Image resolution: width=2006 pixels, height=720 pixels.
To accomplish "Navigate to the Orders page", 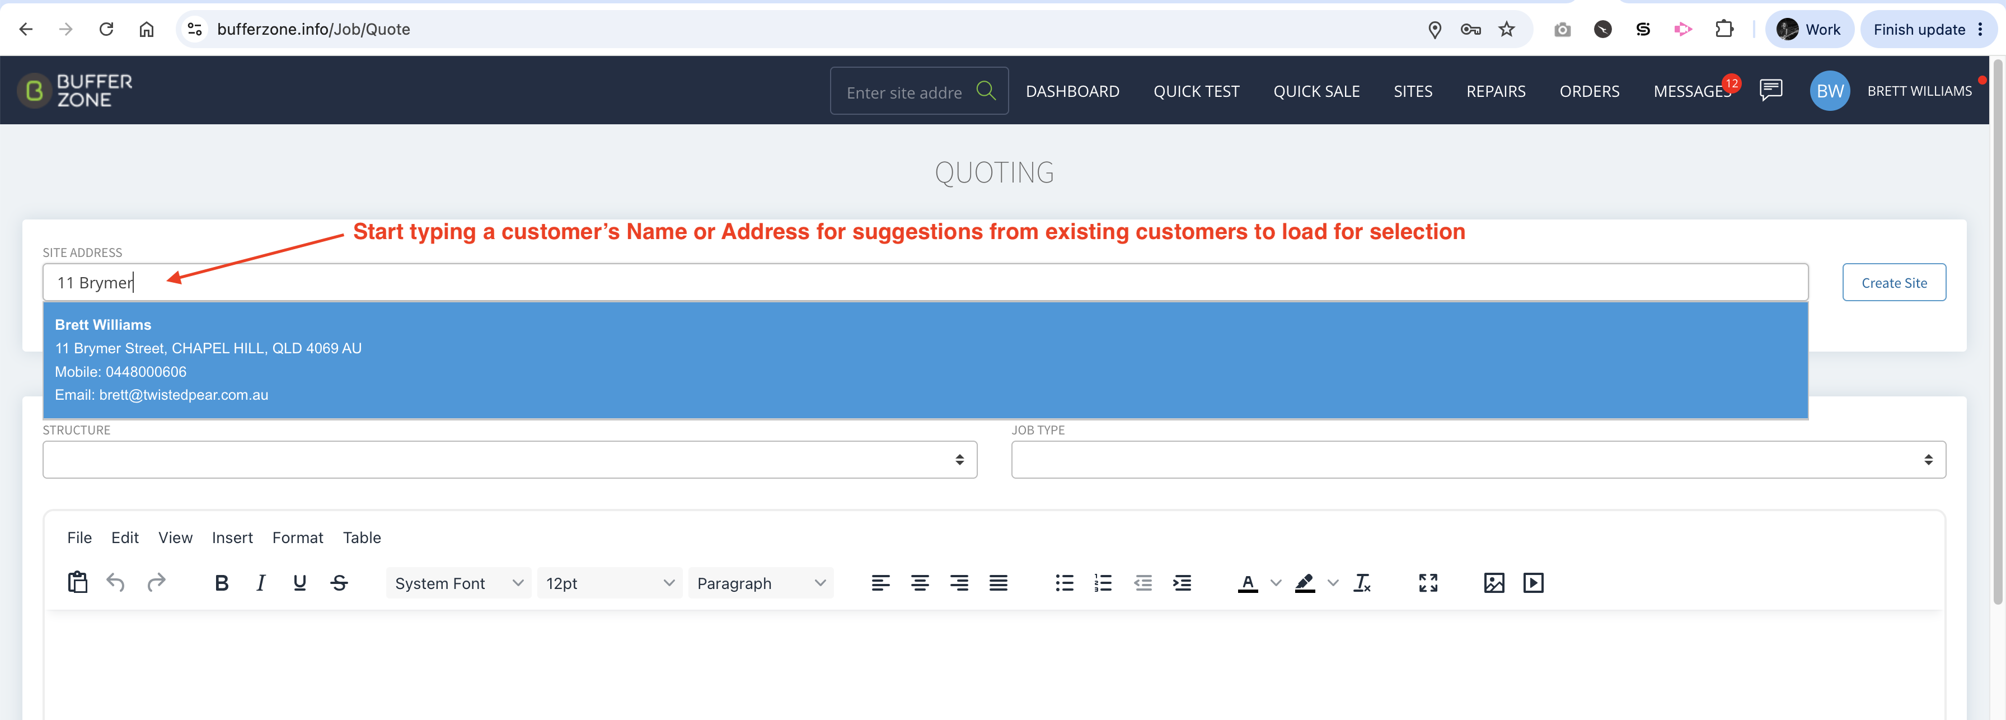I will (x=1590, y=91).
